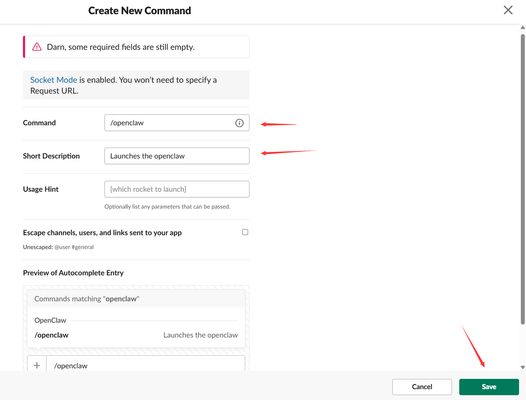Click into the Short Description text field
526x400 pixels.
(x=177, y=156)
